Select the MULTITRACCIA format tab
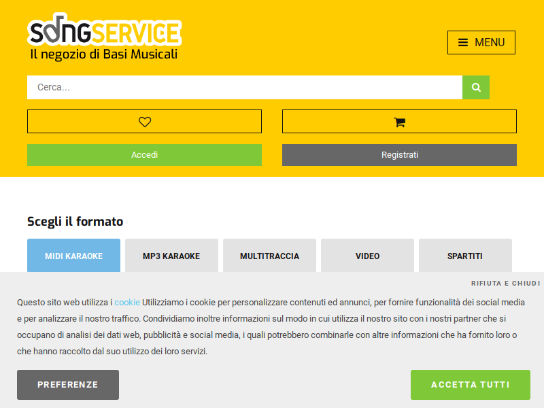The image size is (544, 408). 269,256
